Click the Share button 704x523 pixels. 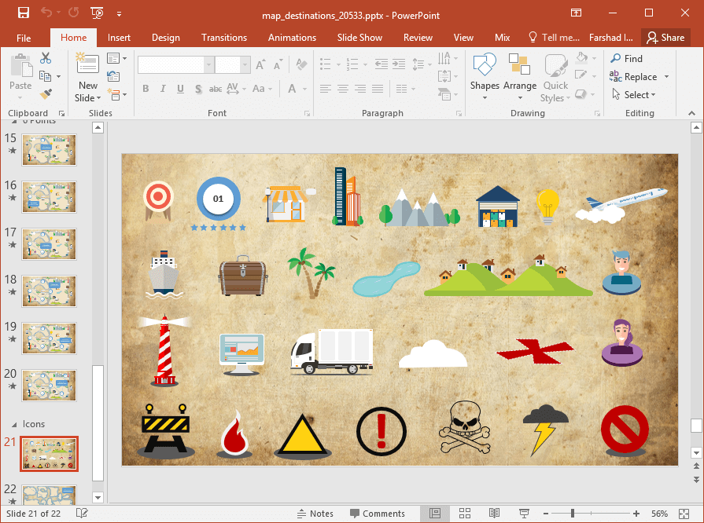click(665, 37)
